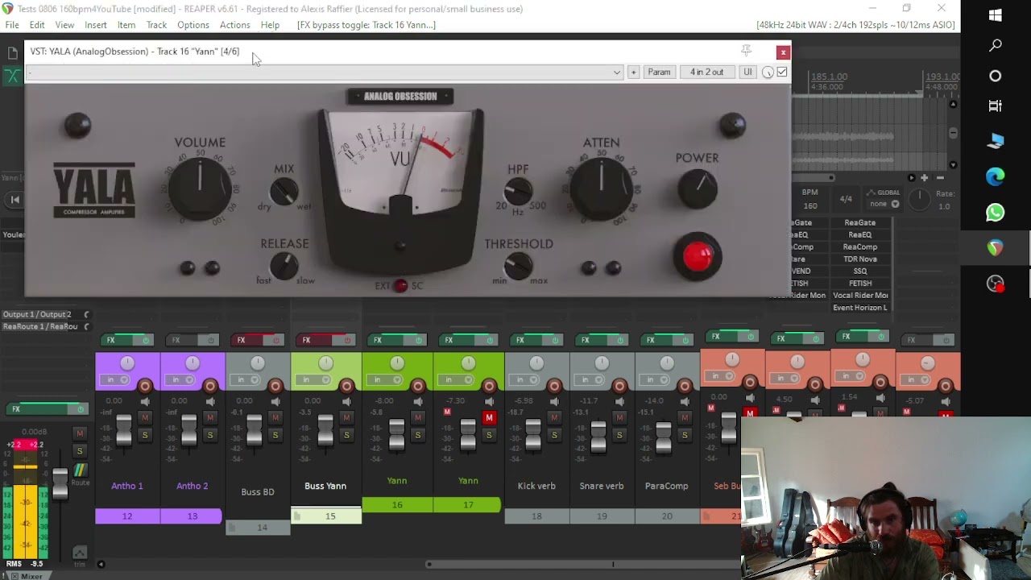Open FX chain for Buss Yann
Viewport: 1031px width, 580px height.
(x=306, y=340)
